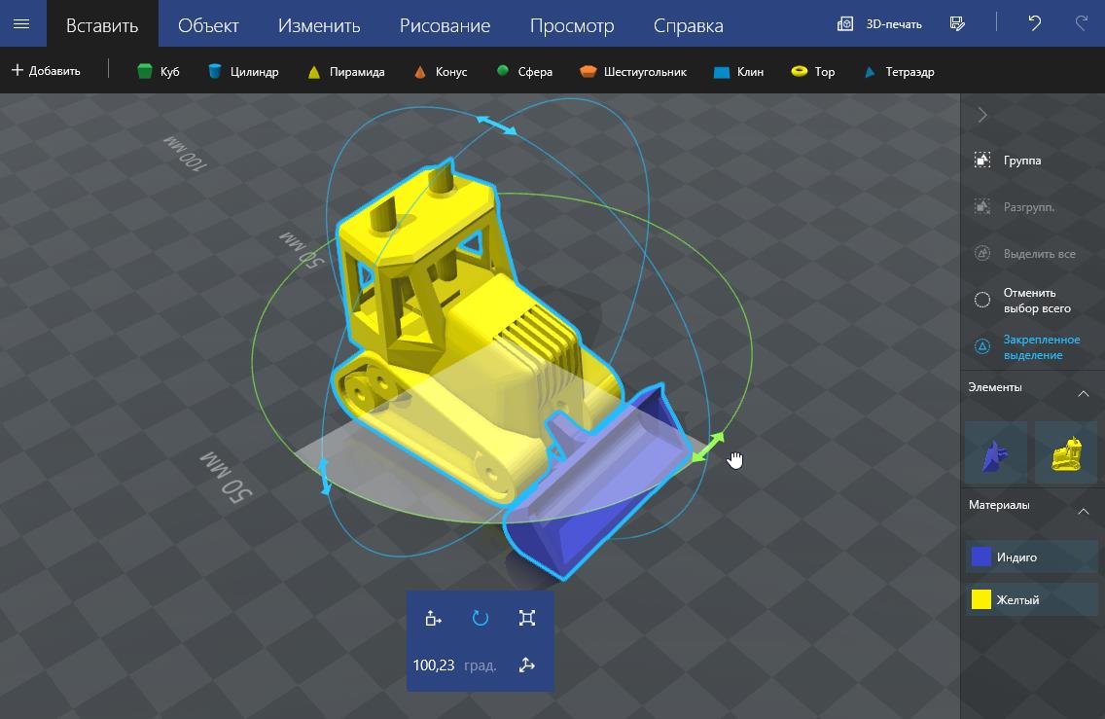Insert a Cube (Куб) shape
1105x719 pixels.
click(x=158, y=71)
